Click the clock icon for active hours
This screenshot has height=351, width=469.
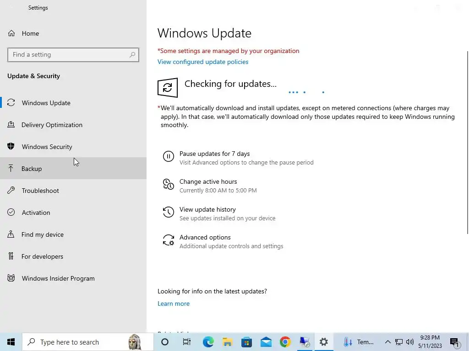pyautogui.click(x=169, y=184)
